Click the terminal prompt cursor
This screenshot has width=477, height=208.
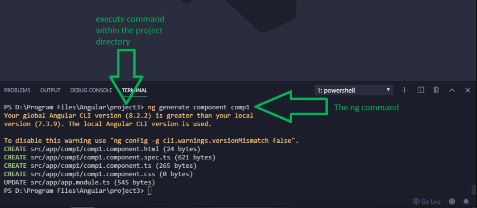[x=149, y=191]
